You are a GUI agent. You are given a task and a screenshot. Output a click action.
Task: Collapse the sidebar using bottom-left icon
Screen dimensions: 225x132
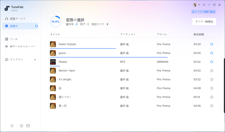tap(12, 126)
